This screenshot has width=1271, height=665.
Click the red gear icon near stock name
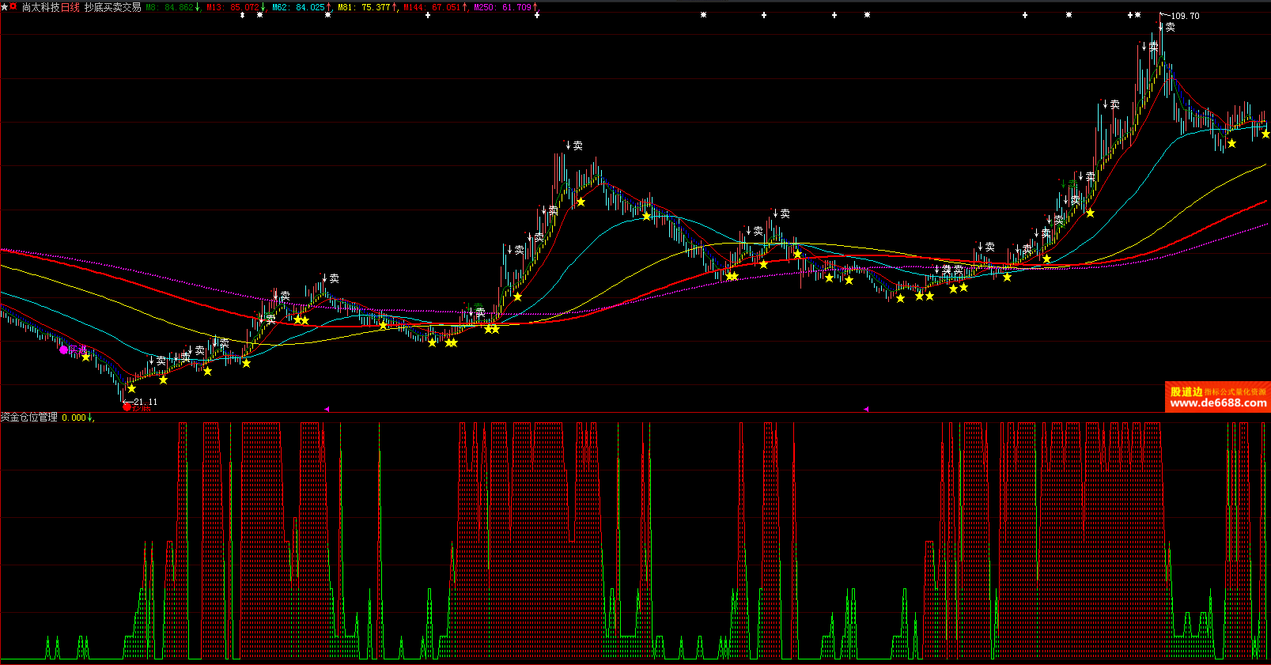[x=13, y=6]
